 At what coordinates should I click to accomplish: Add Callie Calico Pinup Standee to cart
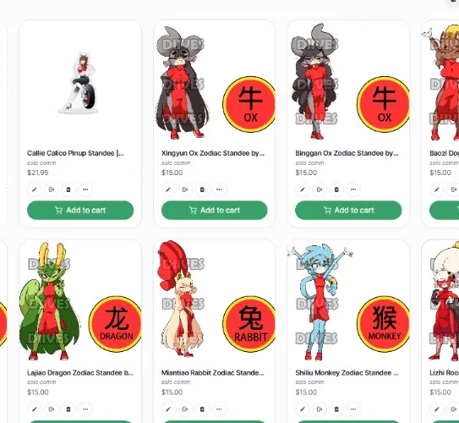pyautogui.click(x=80, y=210)
